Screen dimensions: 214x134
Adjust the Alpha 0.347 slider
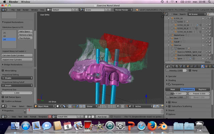point(176,93)
